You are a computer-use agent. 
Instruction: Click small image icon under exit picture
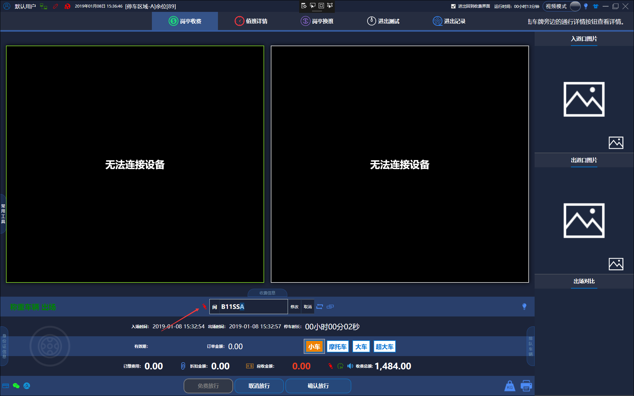coord(616,264)
